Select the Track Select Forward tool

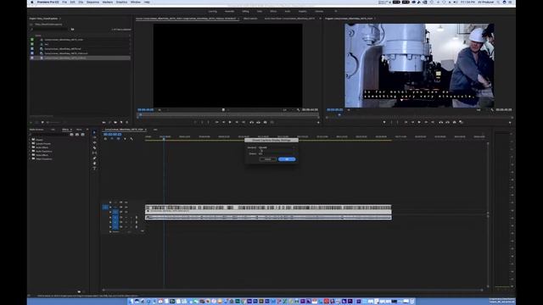coord(94,137)
